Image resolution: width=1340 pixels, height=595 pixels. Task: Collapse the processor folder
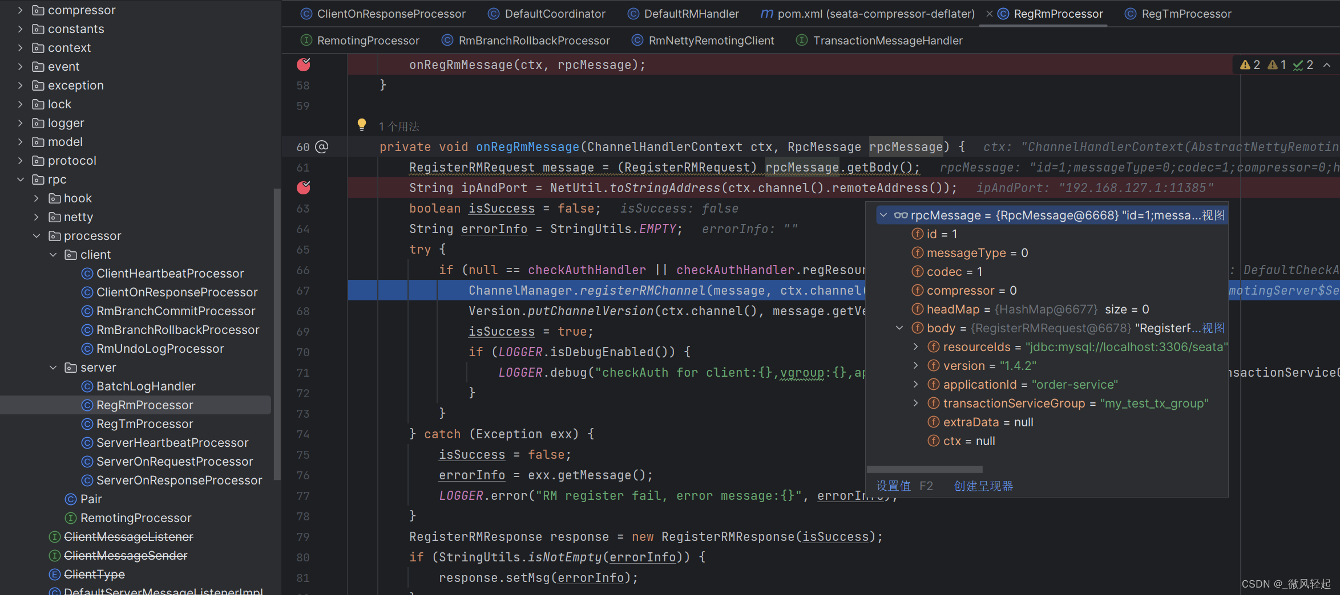tap(37, 236)
